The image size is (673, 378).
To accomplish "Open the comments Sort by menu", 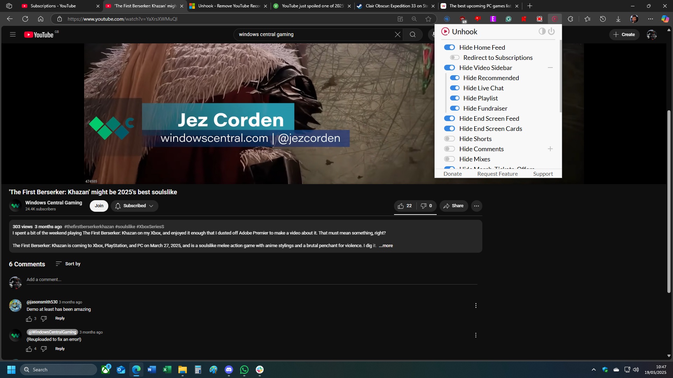I will pyautogui.click(x=68, y=264).
